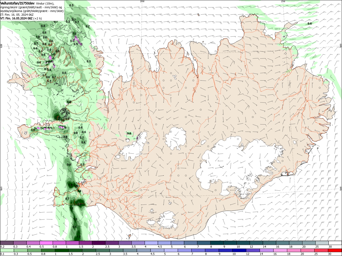Click the 30 label in the upper snow legend
The width and height of the screenshot is (342, 256).
[330, 247]
